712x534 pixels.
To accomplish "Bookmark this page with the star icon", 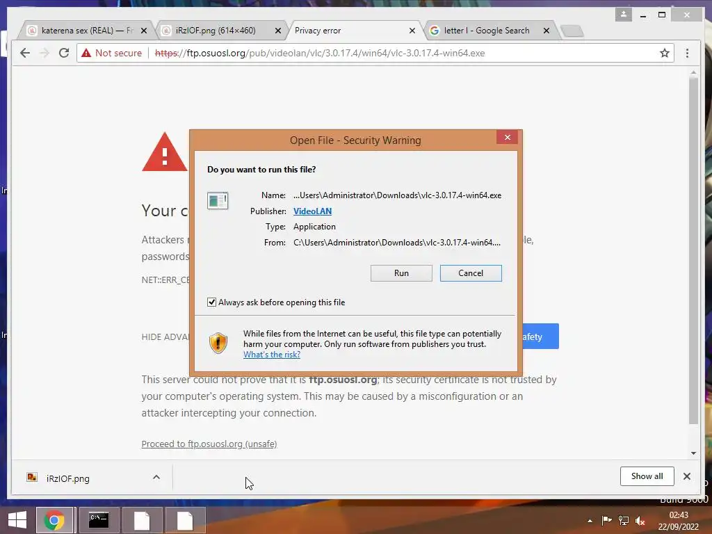I will [664, 53].
